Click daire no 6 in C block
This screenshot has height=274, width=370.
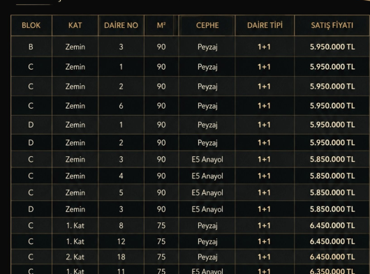[121, 106]
